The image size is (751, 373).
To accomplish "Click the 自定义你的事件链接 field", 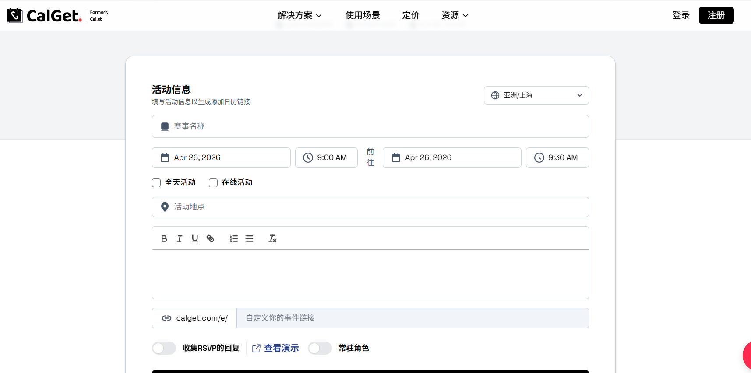I will pos(413,318).
